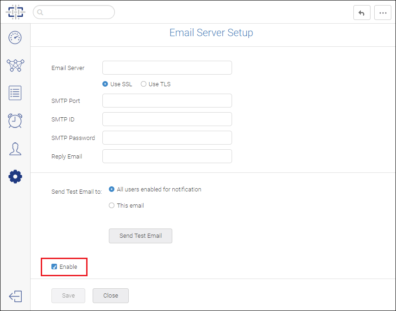Open the user profile sidebar icon
The width and height of the screenshot is (396, 311).
pyautogui.click(x=15, y=149)
